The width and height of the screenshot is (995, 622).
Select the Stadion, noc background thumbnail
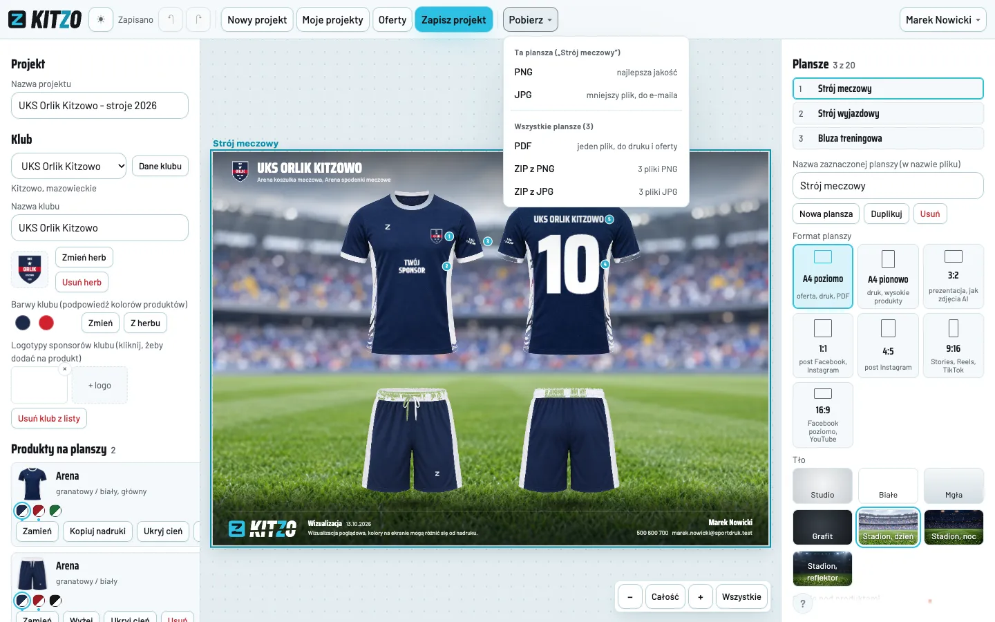pos(954,527)
